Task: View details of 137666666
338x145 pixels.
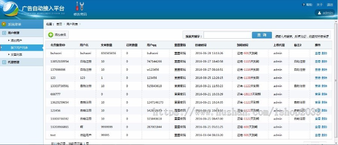Action: click(317, 70)
